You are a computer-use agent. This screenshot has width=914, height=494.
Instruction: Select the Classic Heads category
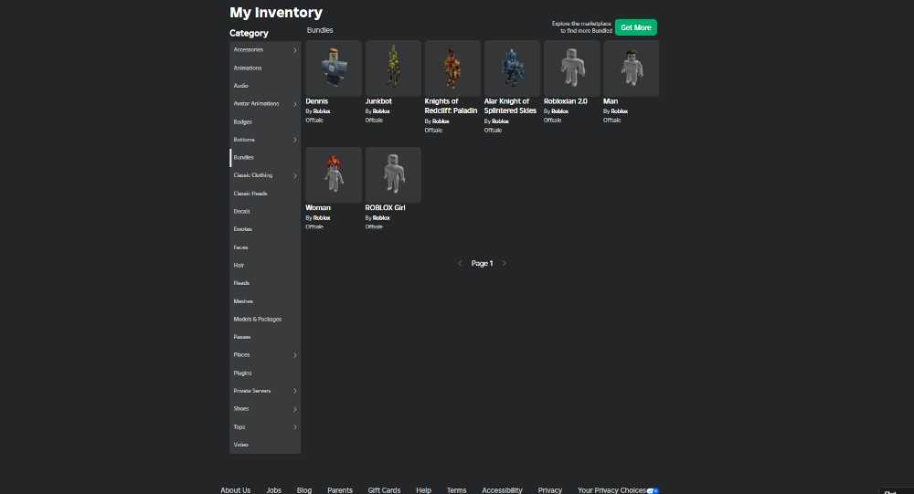coord(265,194)
